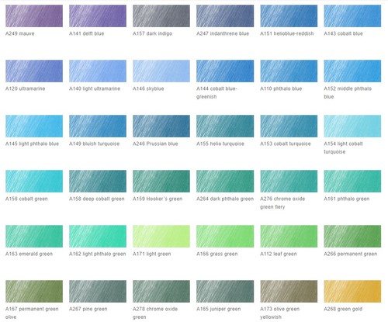
Task: Click the A156 cobalt green swatch
Action: (34, 181)
